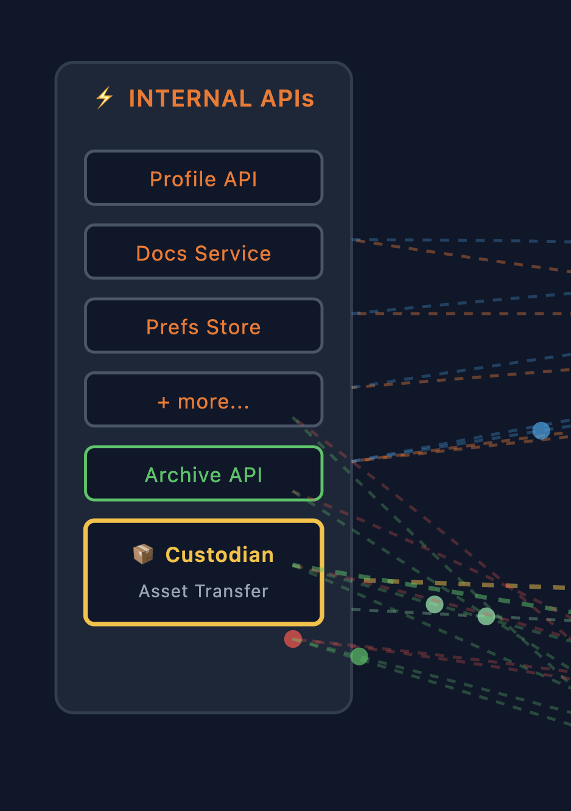Click the left light-green dot on the dashed lines
571x811 pixels.
[434, 605]
